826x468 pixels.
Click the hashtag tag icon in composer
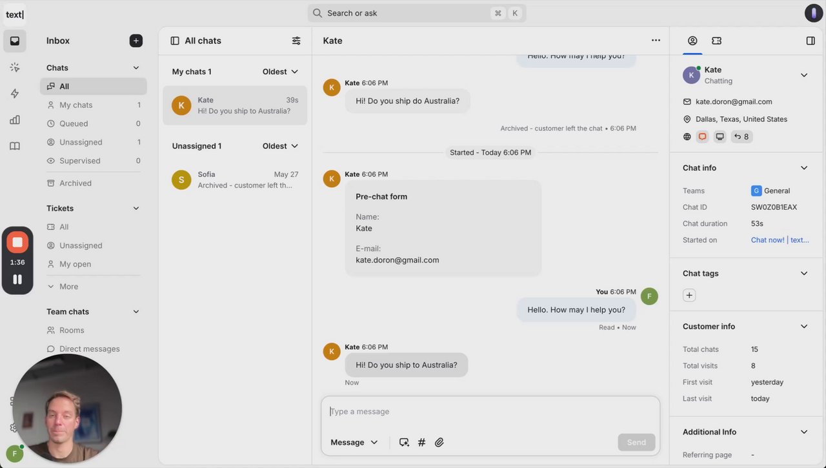pyautogui.click(x=421, y=442)
